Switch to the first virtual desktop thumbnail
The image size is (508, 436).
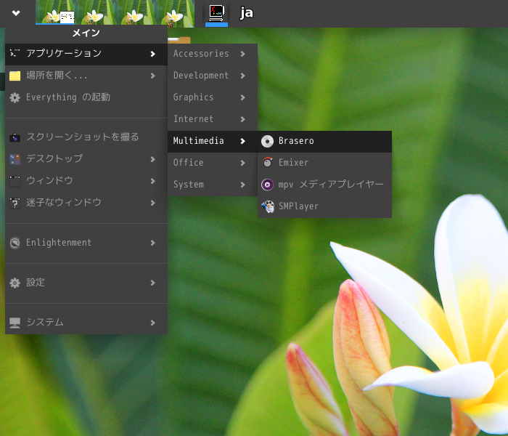pos(55,12)
